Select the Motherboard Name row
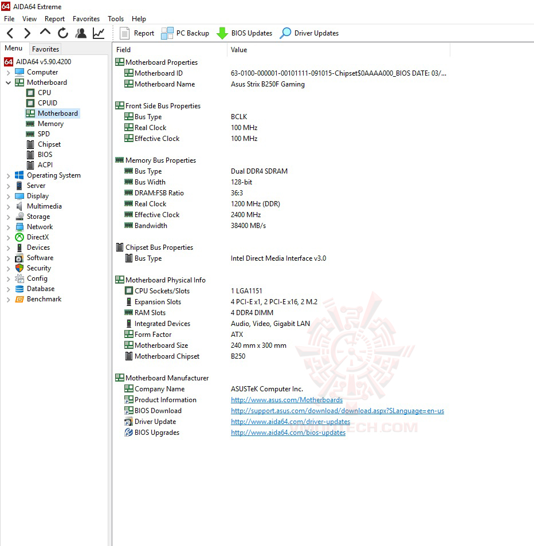Viewport: 534px width, 546px height. click(281, 84)
